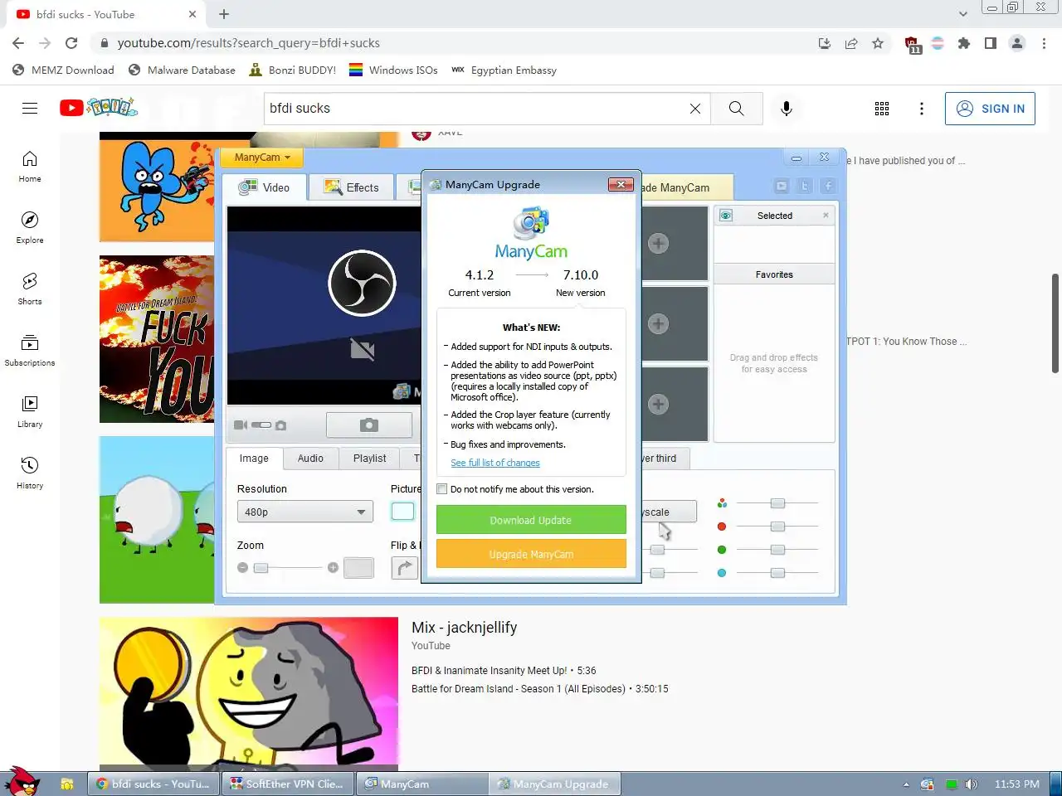Open Chrome side panel icon

[991, 43]
